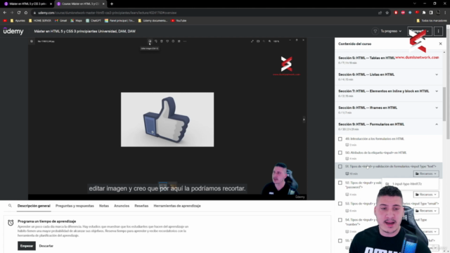
Task: Click the edit image icon in photo viewer
Action: click(x=150, y=41)
